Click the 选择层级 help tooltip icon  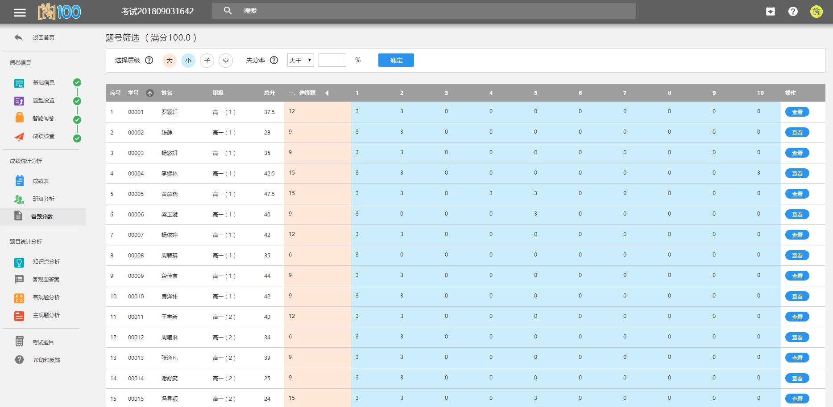pos(149,60)
